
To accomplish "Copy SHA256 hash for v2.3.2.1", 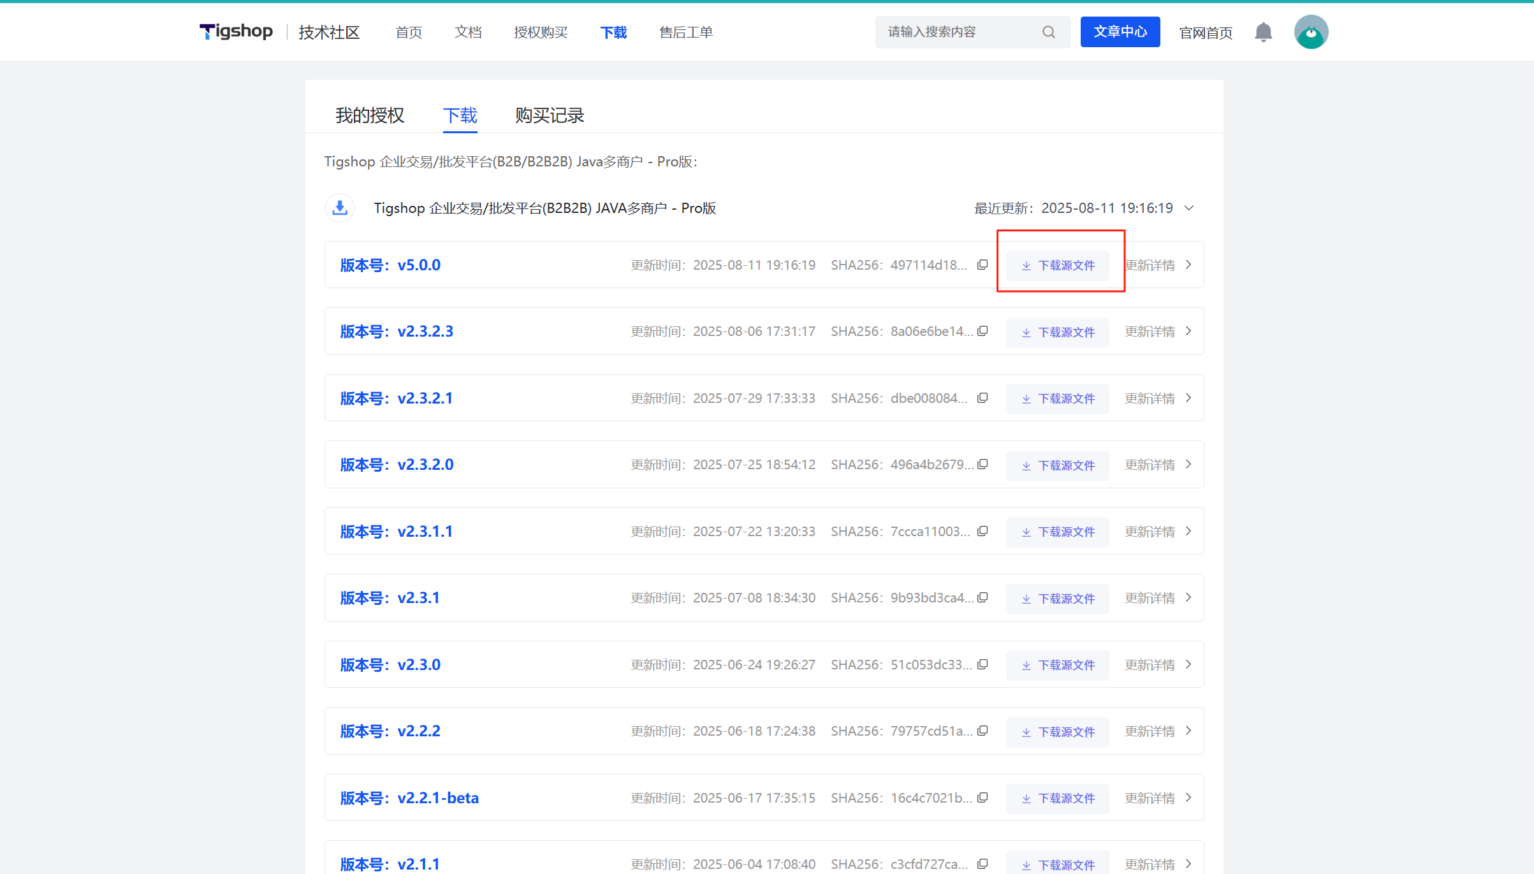I will 982,398.
